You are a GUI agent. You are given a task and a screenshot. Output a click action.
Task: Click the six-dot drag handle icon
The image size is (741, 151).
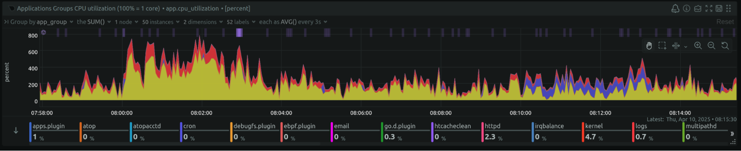tap(728, 9)
